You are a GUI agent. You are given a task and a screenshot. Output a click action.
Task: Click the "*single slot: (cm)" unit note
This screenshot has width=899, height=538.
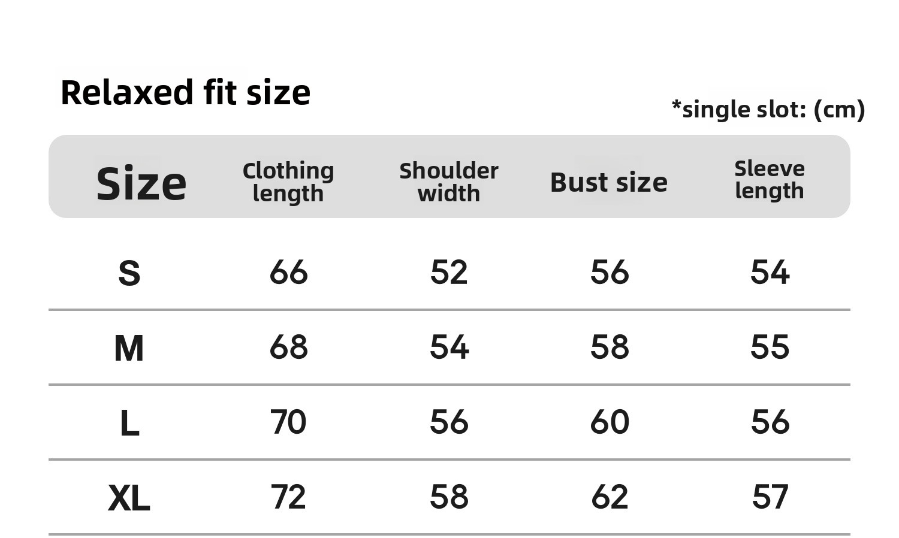768,109
